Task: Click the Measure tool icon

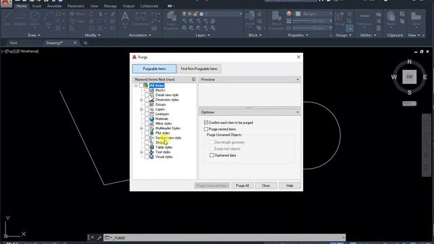Action: (x=365, y=18)
